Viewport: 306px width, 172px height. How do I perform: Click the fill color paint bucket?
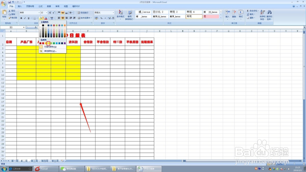tap(41, 18)
